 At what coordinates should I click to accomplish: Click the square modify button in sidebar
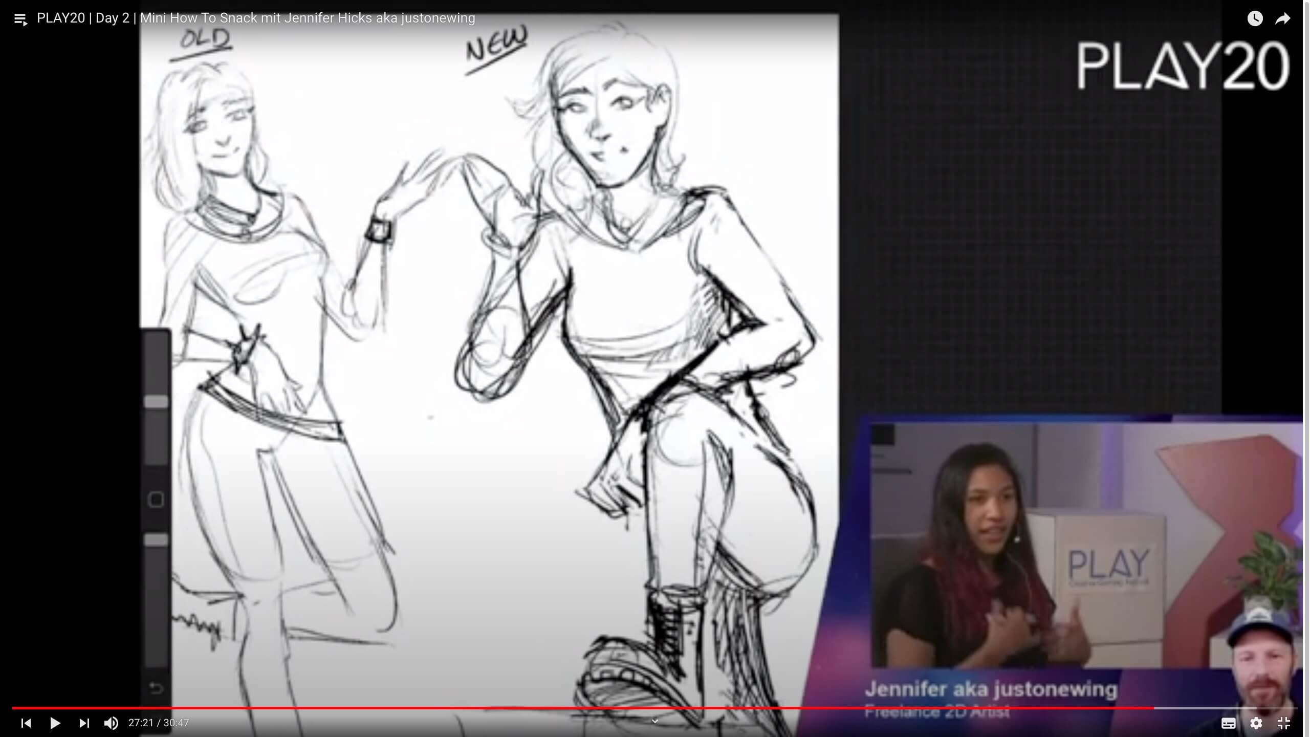click(x=156, y=500)
